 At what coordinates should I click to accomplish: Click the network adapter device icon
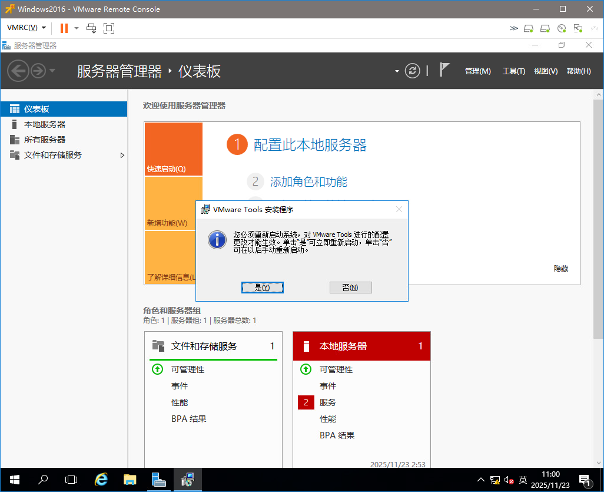578,28
